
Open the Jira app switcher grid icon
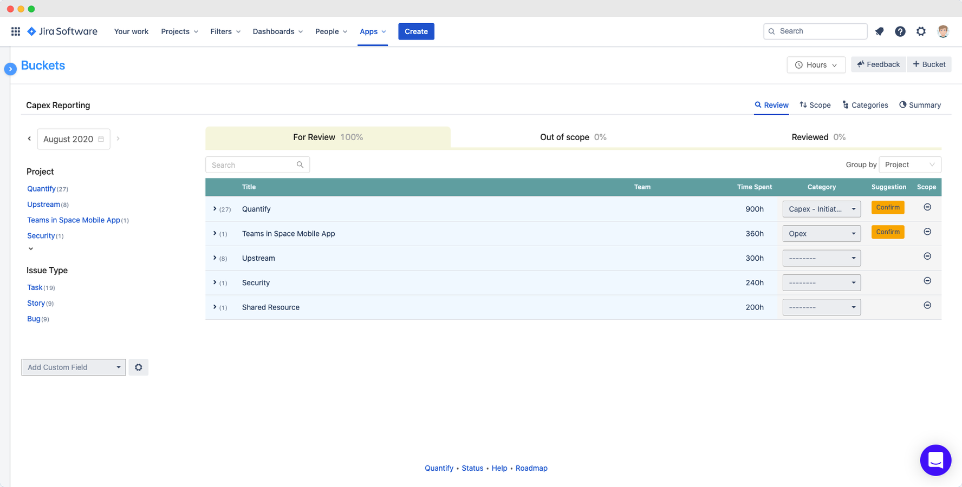(16, 31)
